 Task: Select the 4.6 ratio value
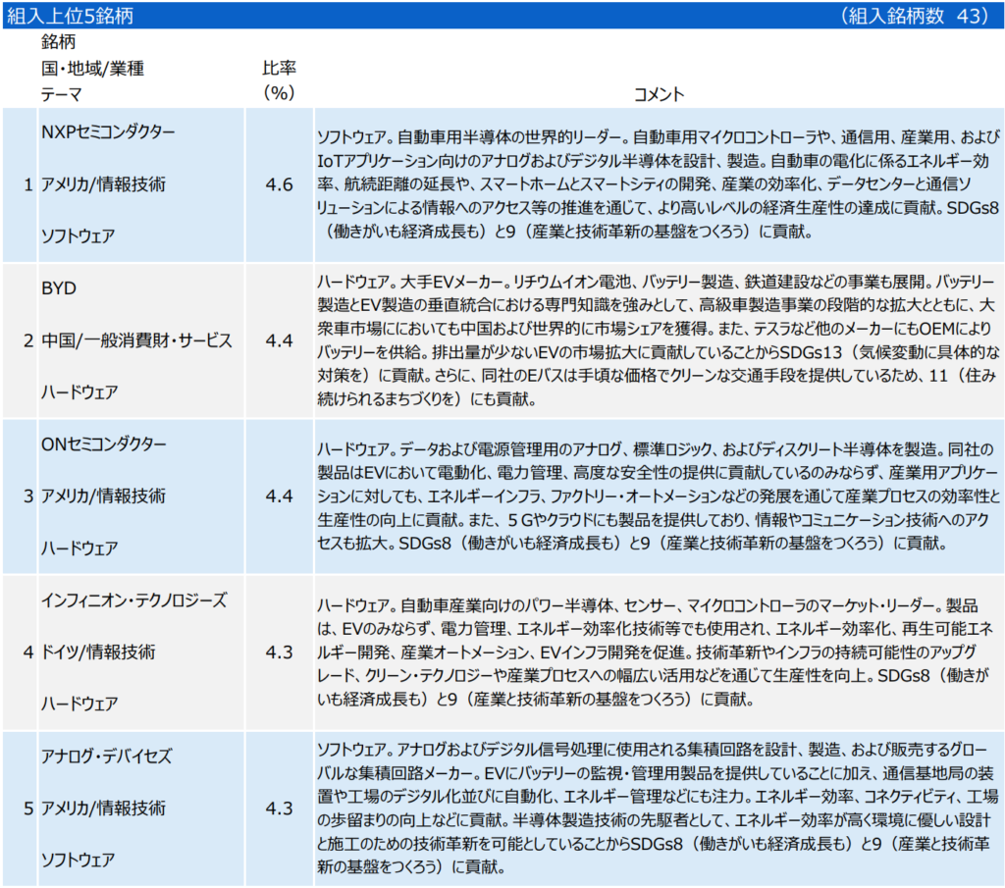point(280,184)
